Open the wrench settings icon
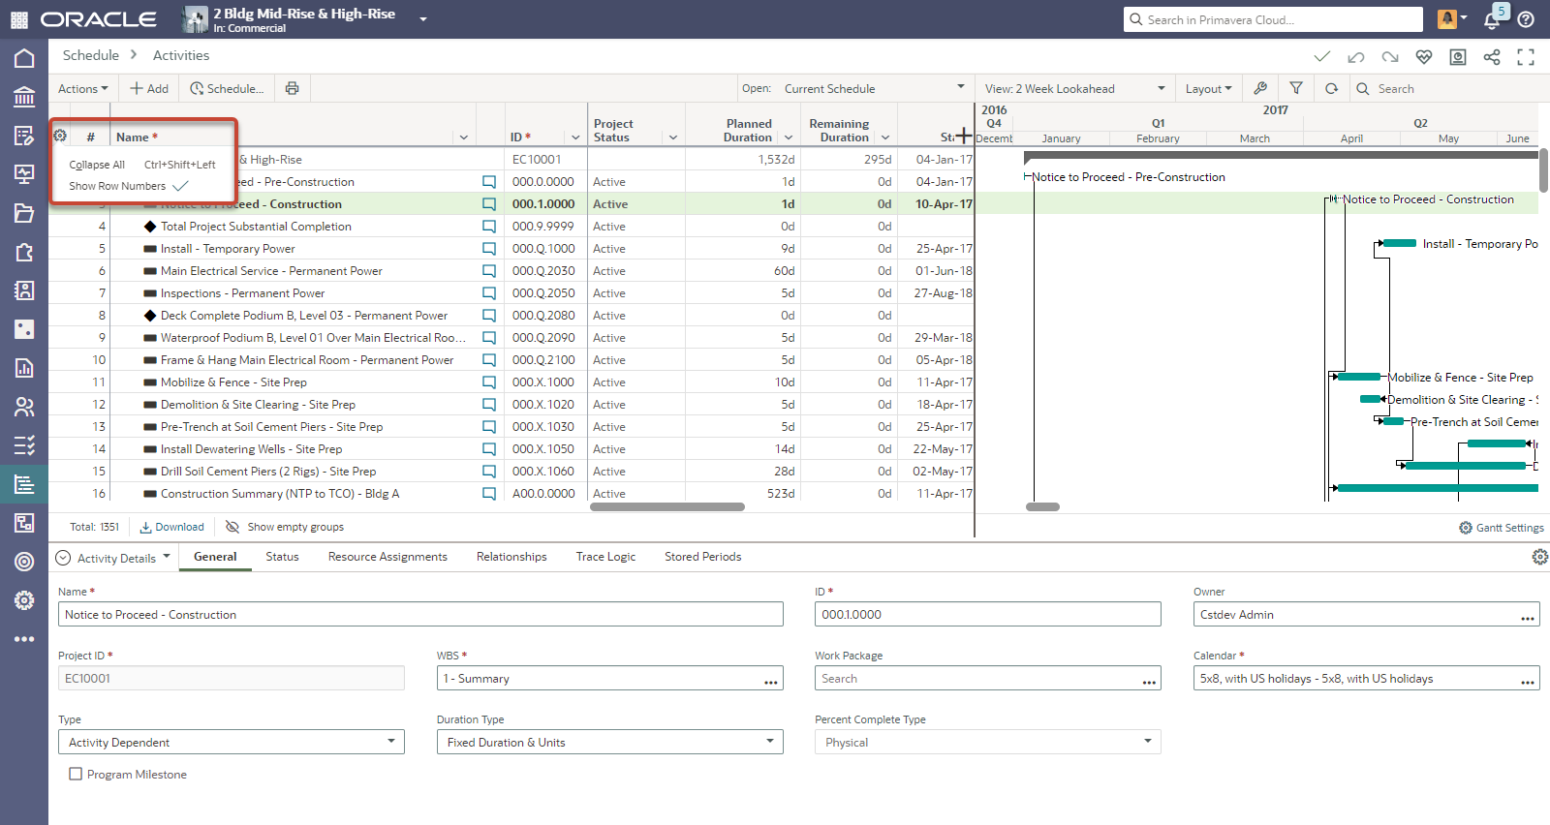The height and width of the screenshot is (825, 1550). coord(1260,88)
